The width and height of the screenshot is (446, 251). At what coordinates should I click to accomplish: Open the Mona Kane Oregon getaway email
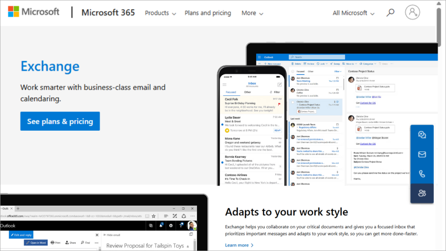[x=253, y=144]
